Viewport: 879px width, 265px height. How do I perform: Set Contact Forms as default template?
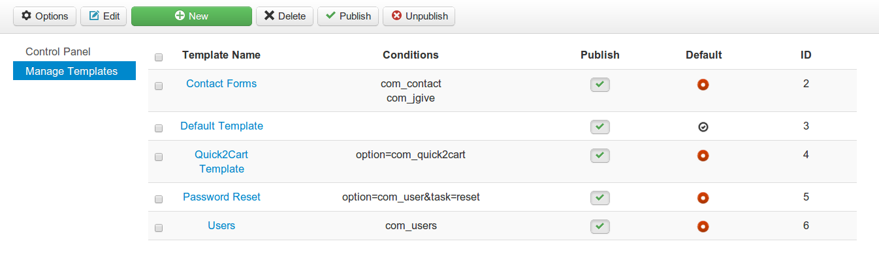[x=703, y=85]
